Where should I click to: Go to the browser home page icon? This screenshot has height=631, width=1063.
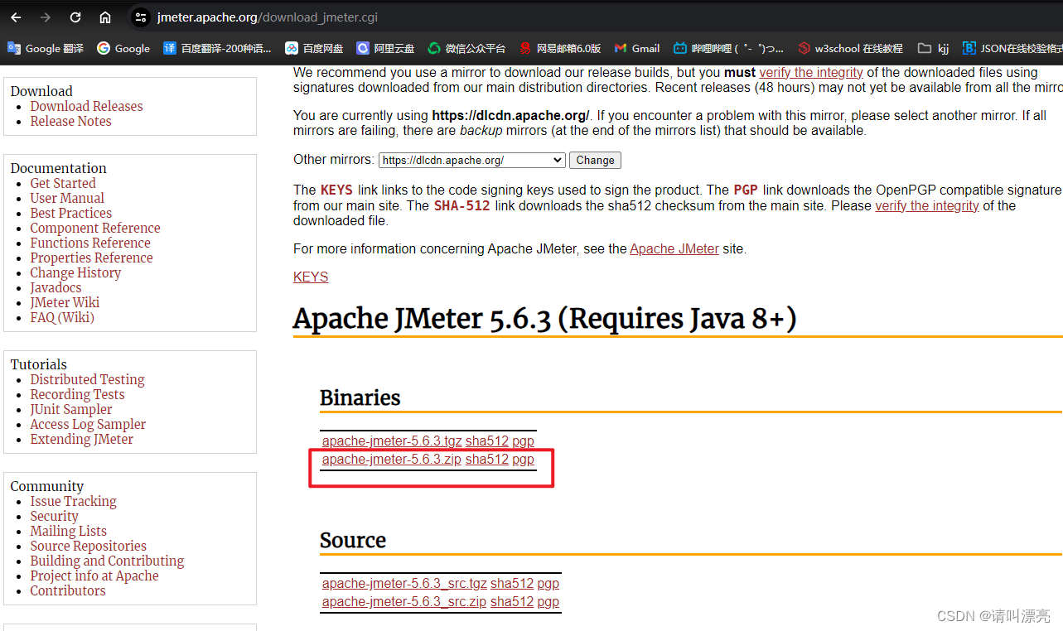(104, 17)
